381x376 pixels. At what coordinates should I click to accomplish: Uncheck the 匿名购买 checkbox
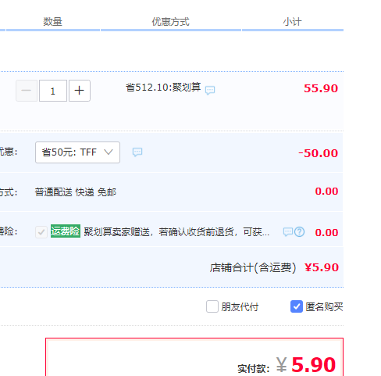pos(297,306)
